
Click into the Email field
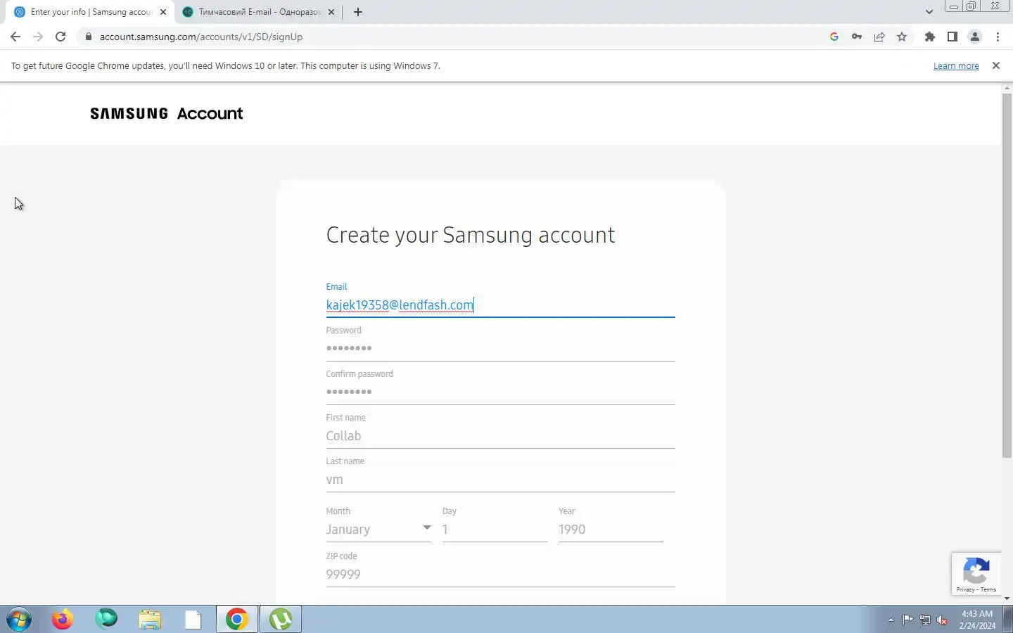click(500, 305)
